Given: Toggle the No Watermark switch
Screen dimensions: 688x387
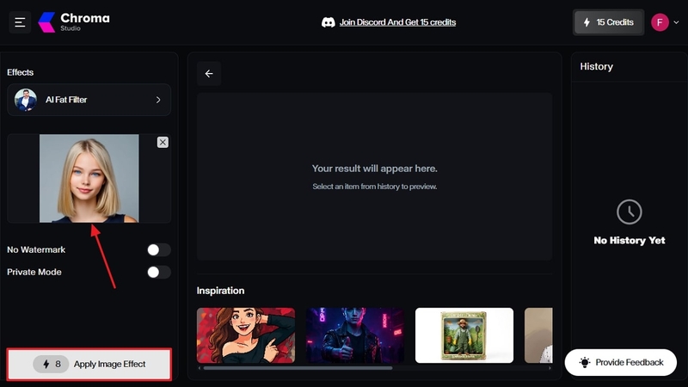Looking at the screenshot, I should 158,250.
